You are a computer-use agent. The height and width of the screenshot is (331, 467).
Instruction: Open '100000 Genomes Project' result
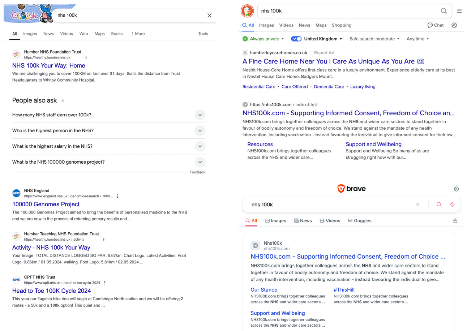(46, 204)
